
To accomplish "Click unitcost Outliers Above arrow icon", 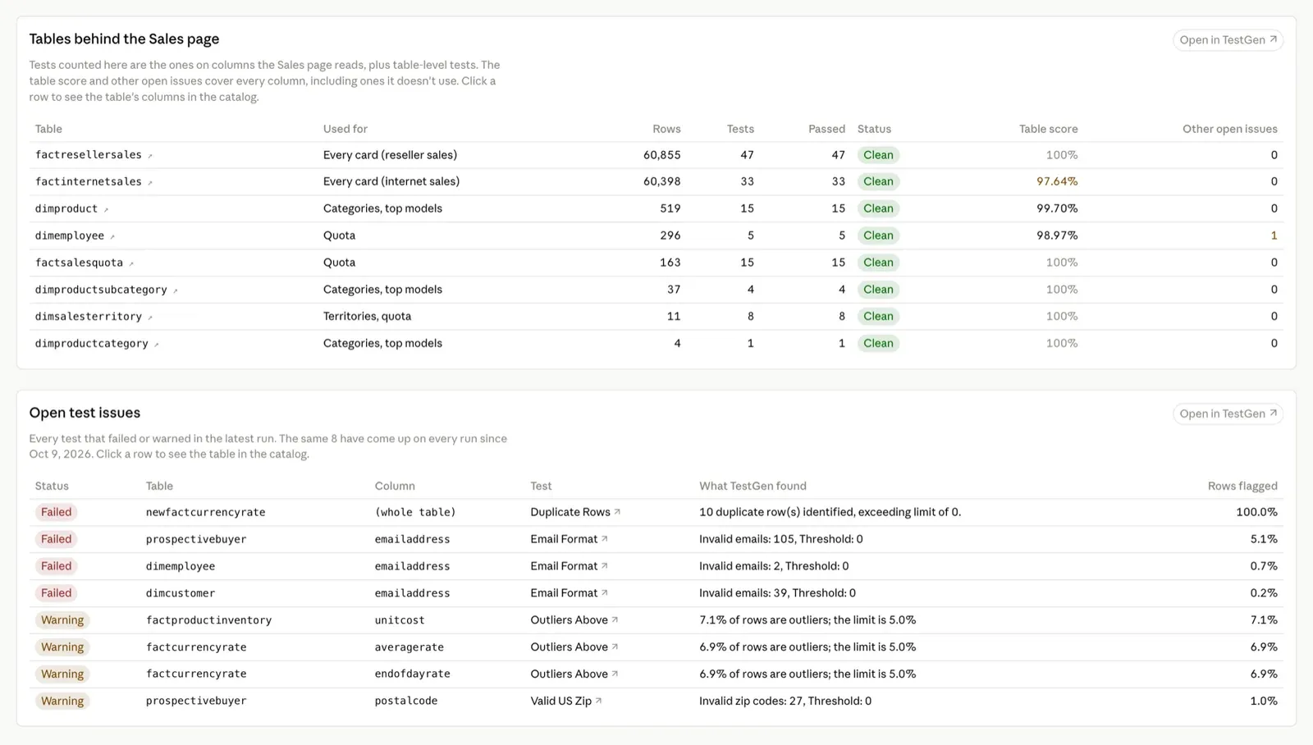I will coord(615,619).
